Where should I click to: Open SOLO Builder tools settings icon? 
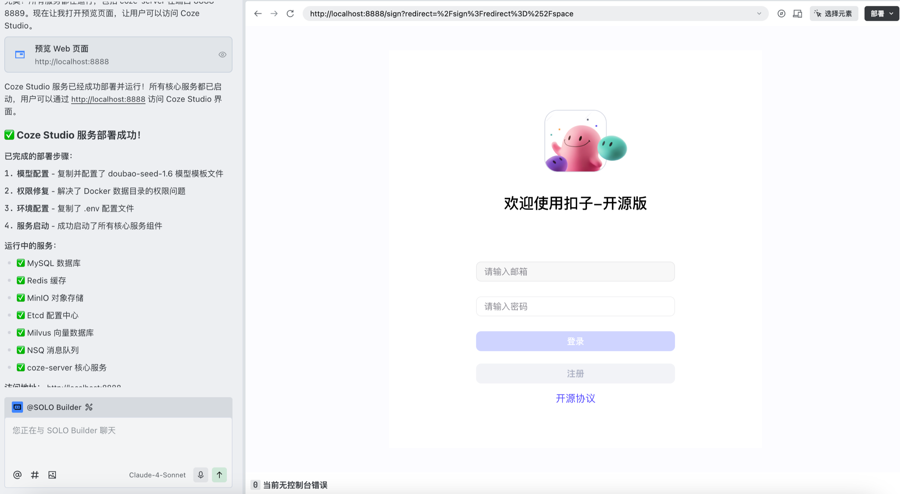point(89,407)
